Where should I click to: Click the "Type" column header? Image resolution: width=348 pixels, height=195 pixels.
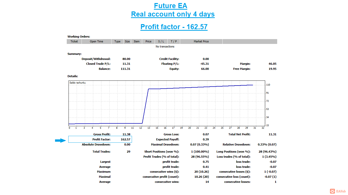pos(117,41)
